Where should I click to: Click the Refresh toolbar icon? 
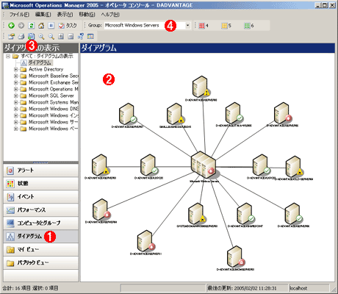click(31, 25)
